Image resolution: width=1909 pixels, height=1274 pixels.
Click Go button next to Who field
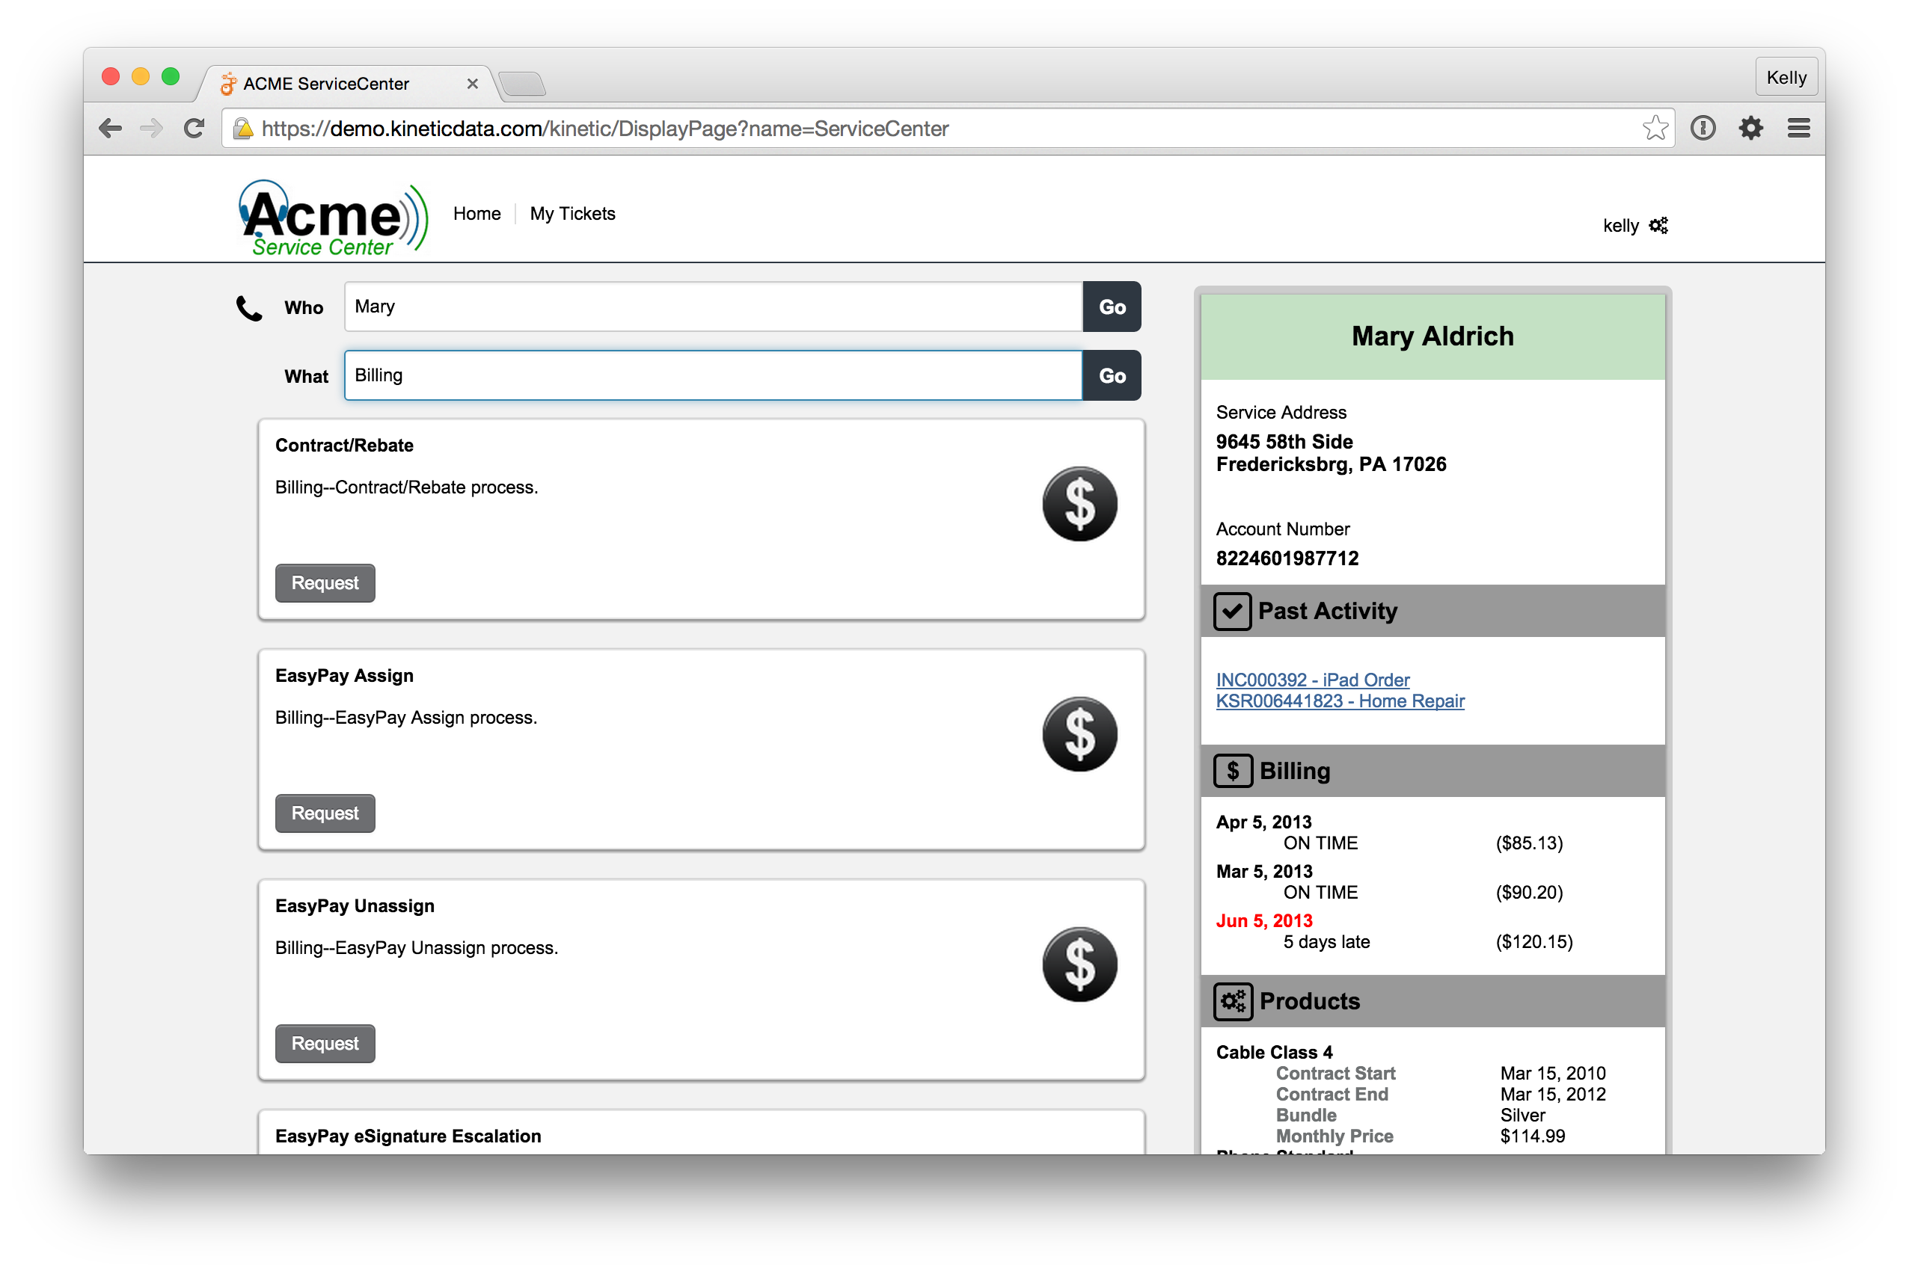click(1112, 307)
